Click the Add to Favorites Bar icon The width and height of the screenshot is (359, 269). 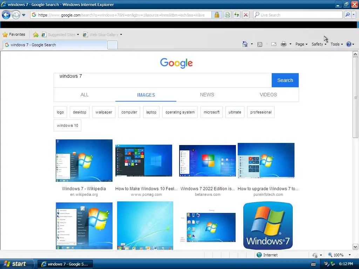[36, 35]
